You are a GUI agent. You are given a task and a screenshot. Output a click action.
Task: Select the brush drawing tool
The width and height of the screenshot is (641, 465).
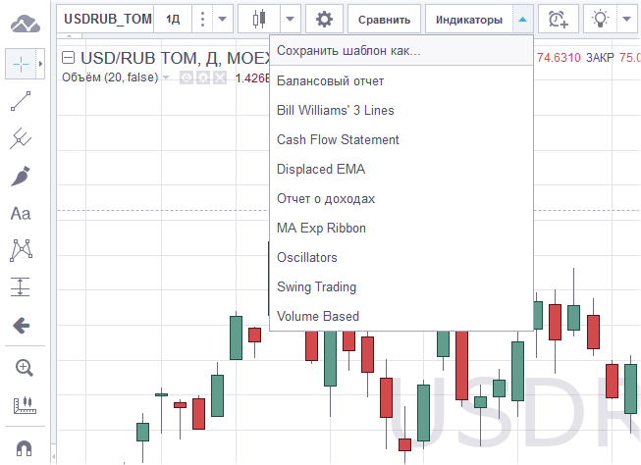coord(21,176)
